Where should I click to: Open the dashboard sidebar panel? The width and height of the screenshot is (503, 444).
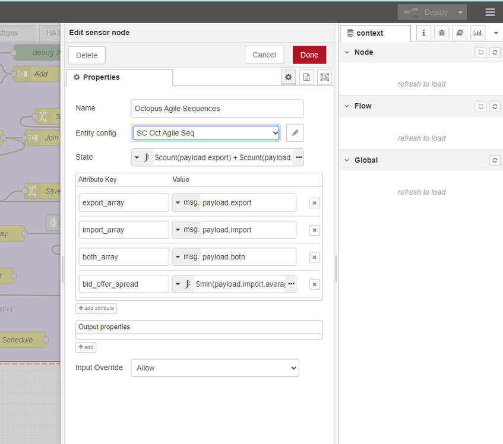(x=477, y=33)
